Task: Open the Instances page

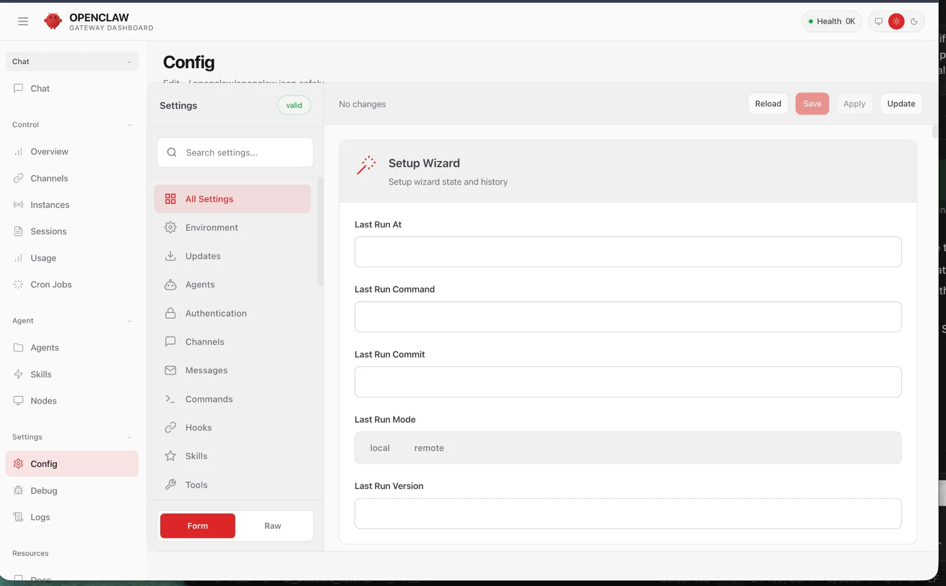Action: click(x=72, y=205)
